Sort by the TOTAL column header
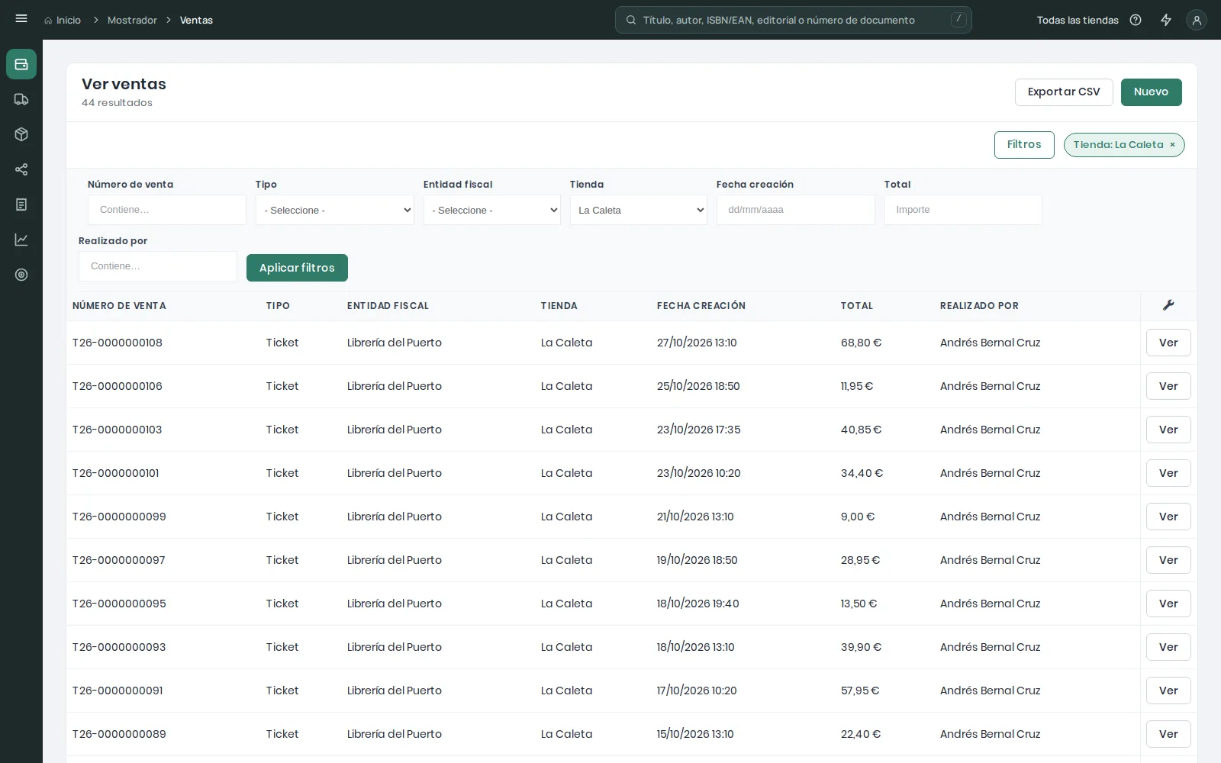Viewport: 1221px width, 763px height. (x=857, y=306)
